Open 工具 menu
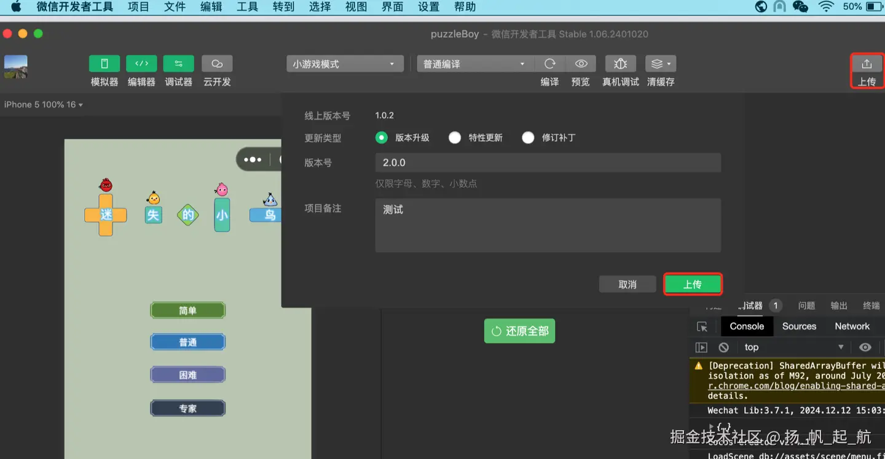The image size is (885, 459). coord(247,7)
